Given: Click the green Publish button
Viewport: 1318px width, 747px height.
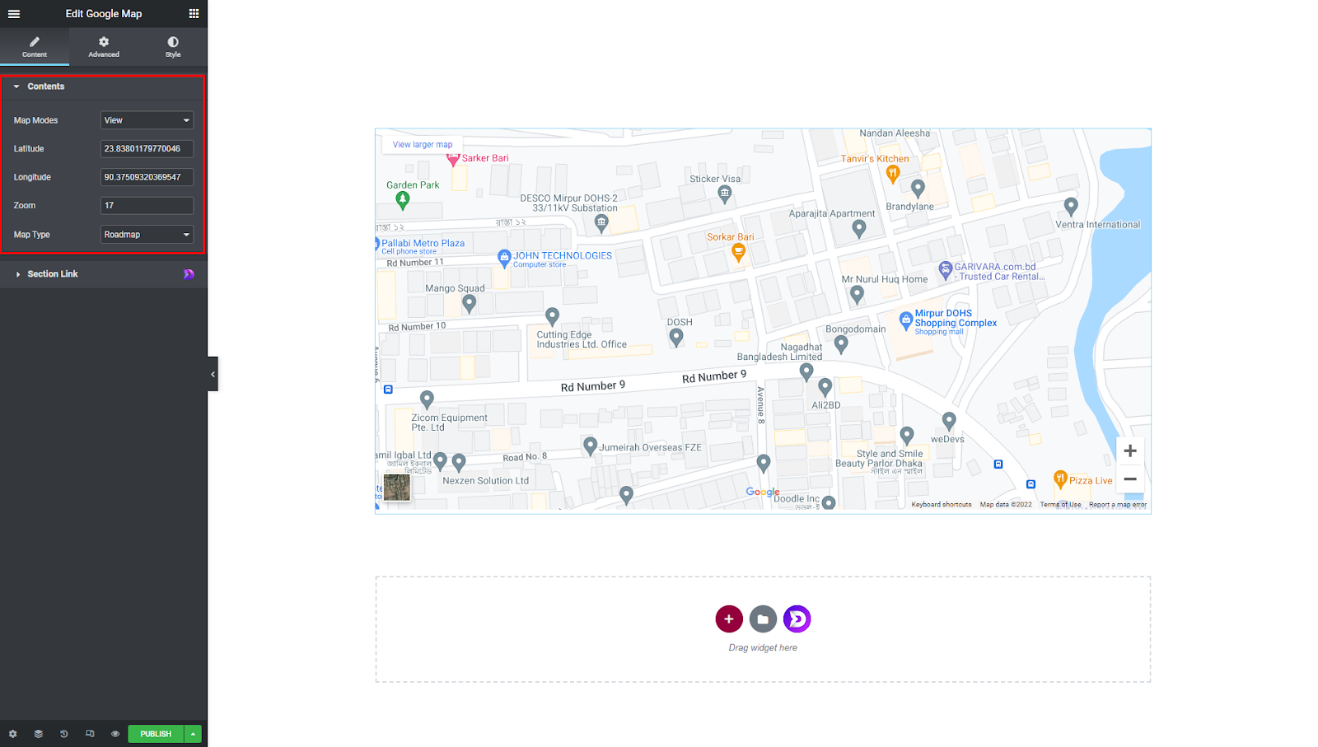Looking at the screenshot, I should 156,734.
